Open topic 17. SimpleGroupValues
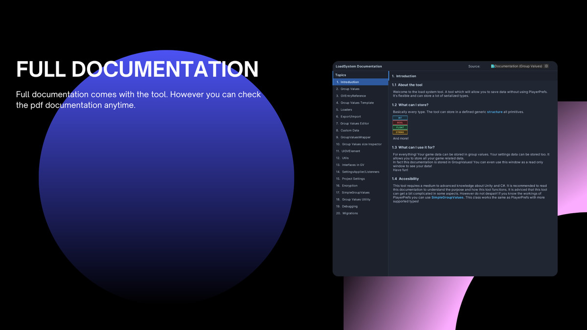This screenshot has height=330, width=587. pos(361,193)
